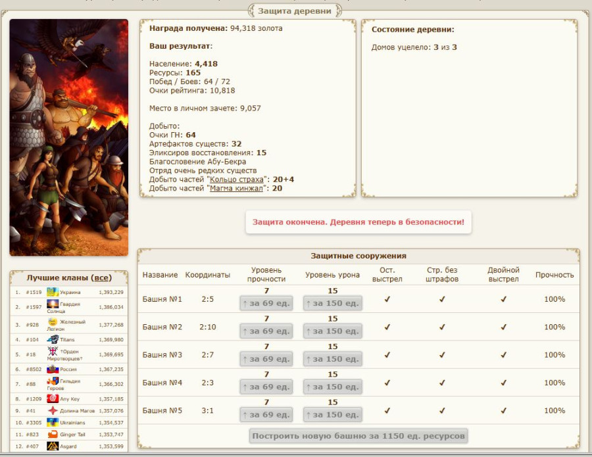Click the Россия clan flag icon
Viewport: 592px width, 457px height.
tap(53, 369)
